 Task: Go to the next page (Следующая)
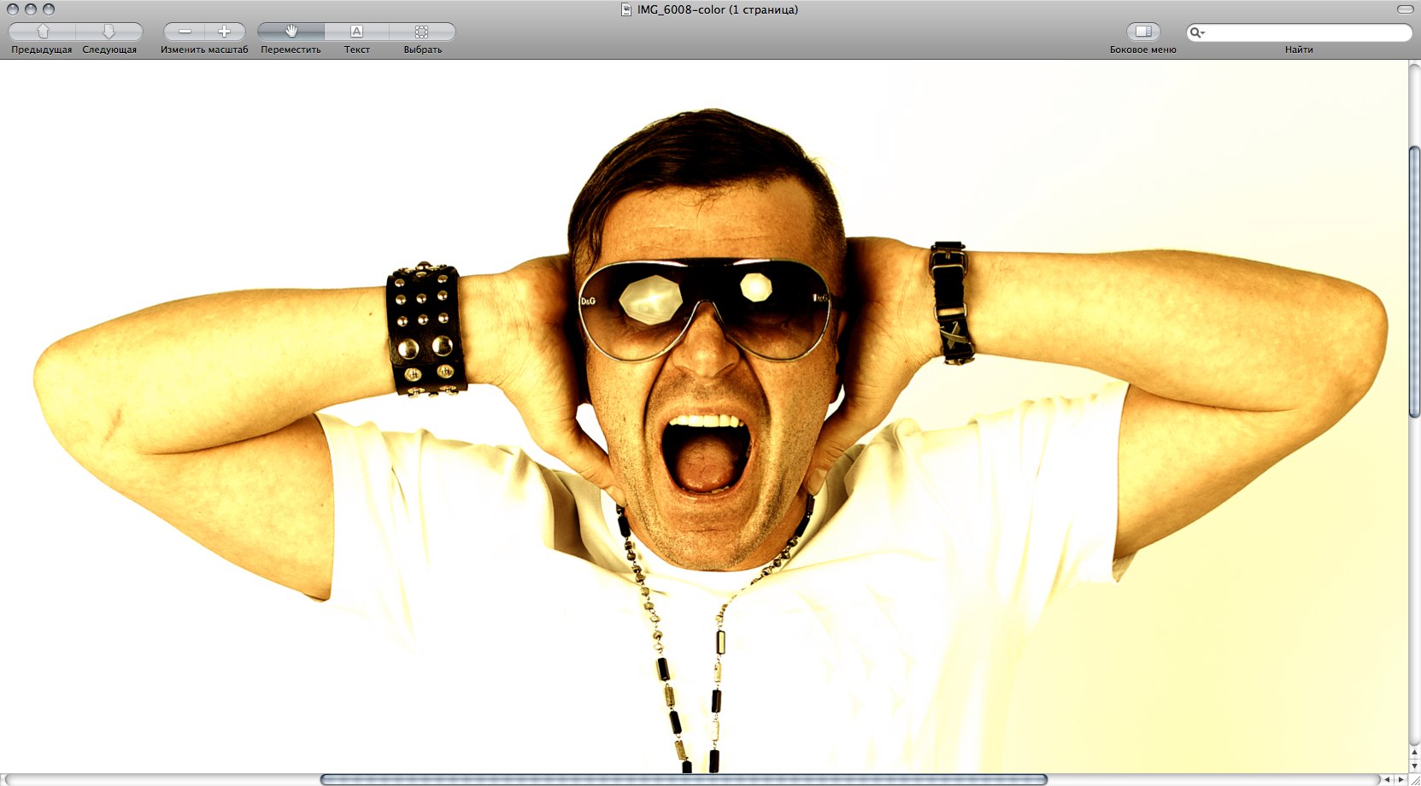click(109, 32)
